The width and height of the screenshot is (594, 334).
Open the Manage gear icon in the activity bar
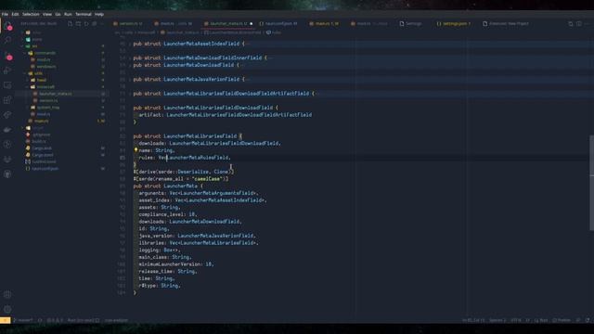(7, 309)
